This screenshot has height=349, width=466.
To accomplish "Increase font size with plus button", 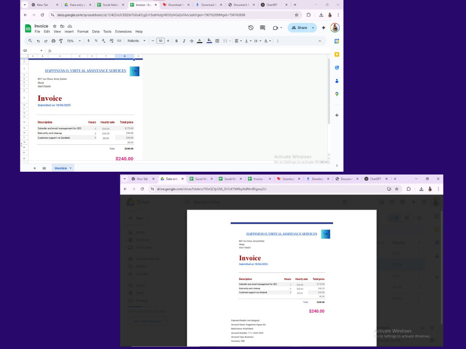I will 168,41.
